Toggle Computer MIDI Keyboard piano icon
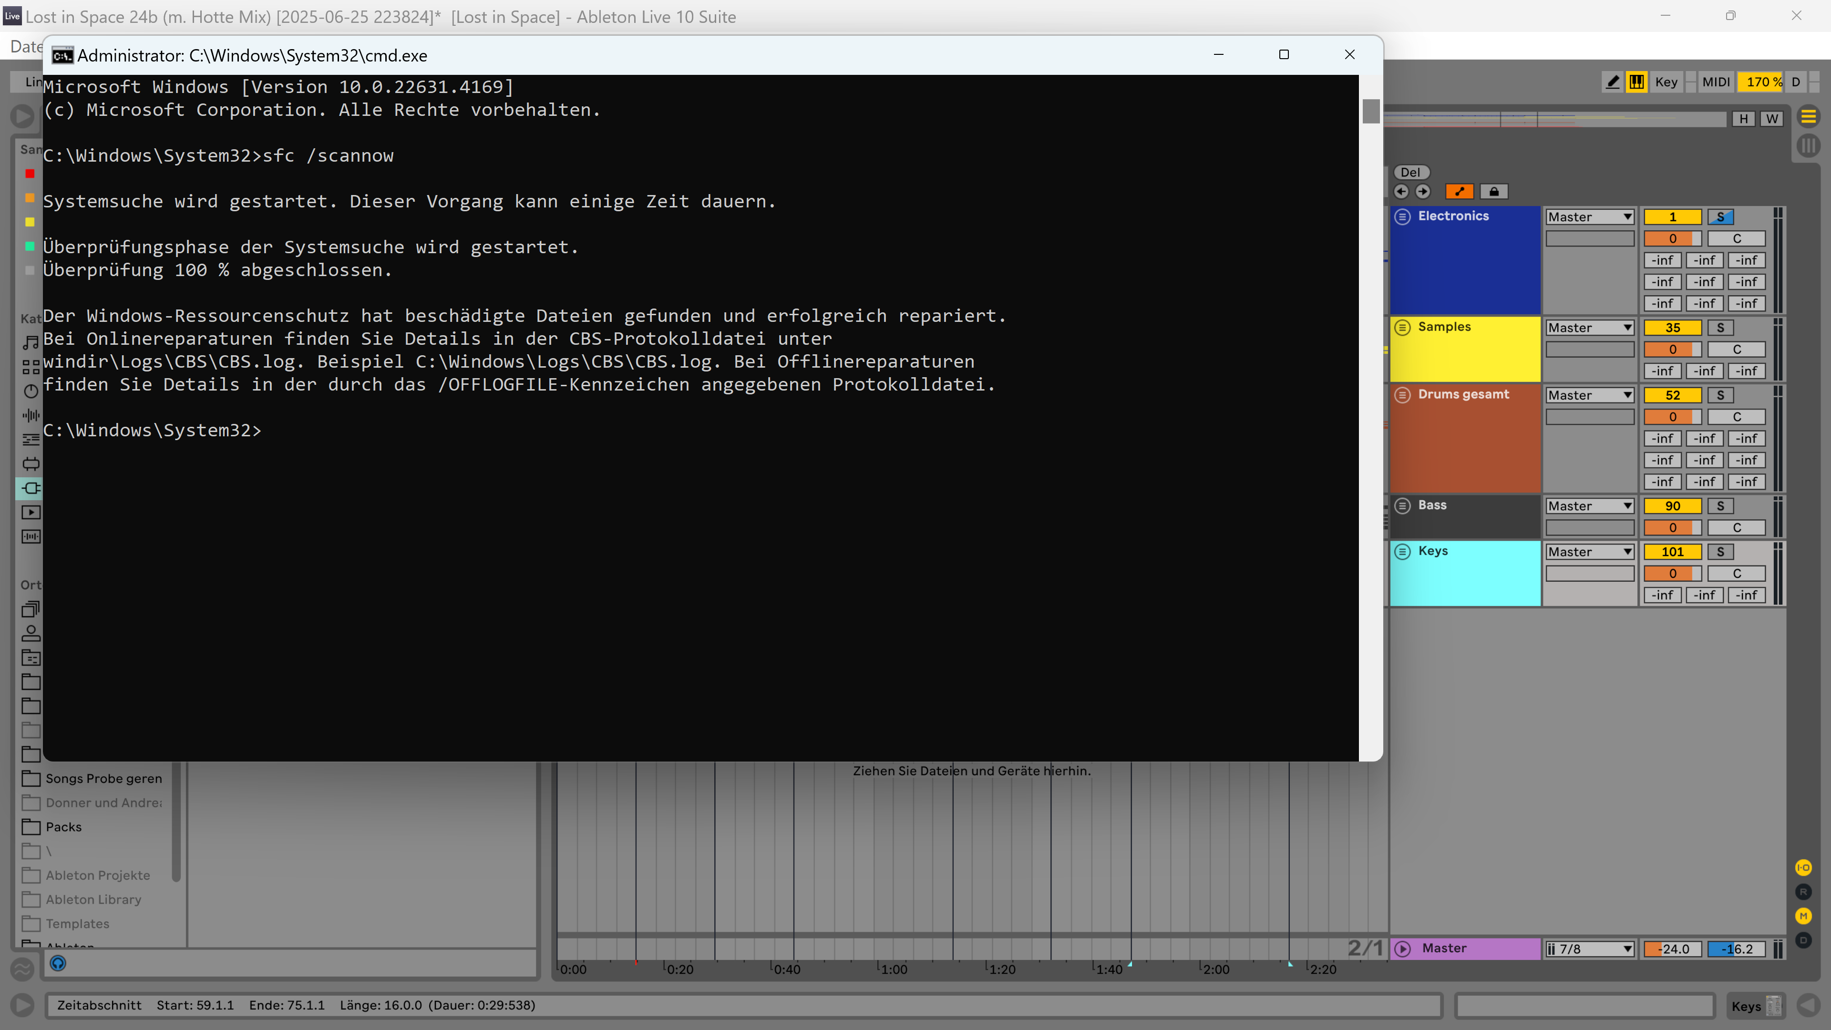The height and width of the screenshot is (1030, 1831). click(1637, 82)
